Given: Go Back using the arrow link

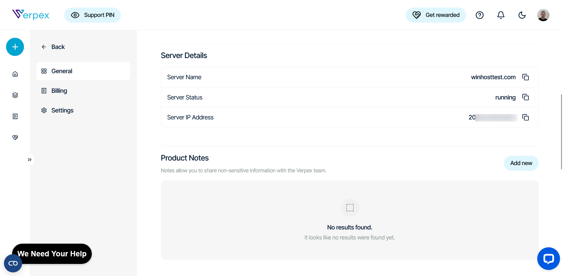Looking at the screenshot, I should [x=53, y=47].
